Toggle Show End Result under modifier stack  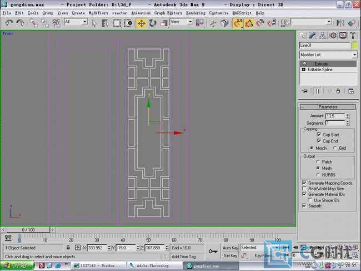[318, 91]
